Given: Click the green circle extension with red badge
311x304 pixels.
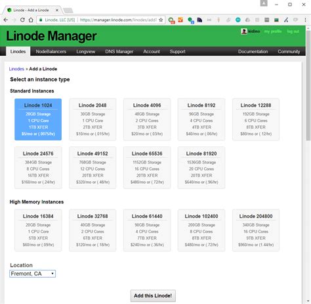Looking at the screenshot, I should (171, 20).
